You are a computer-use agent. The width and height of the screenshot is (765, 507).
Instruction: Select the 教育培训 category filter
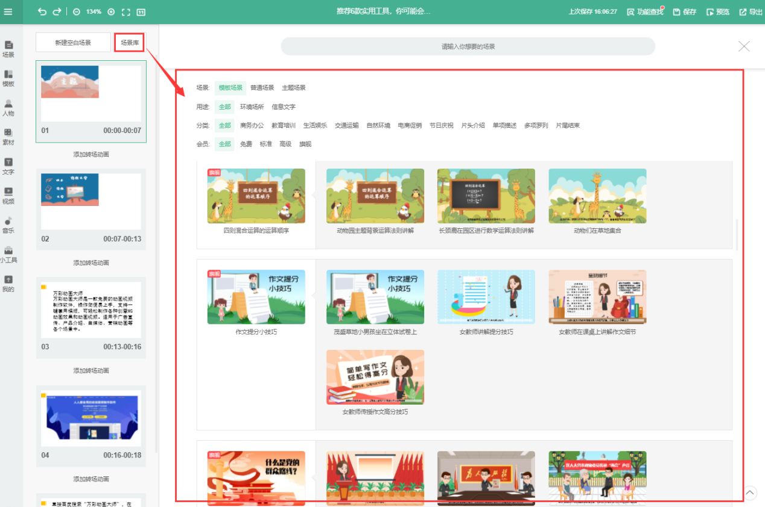pos(284,126)
